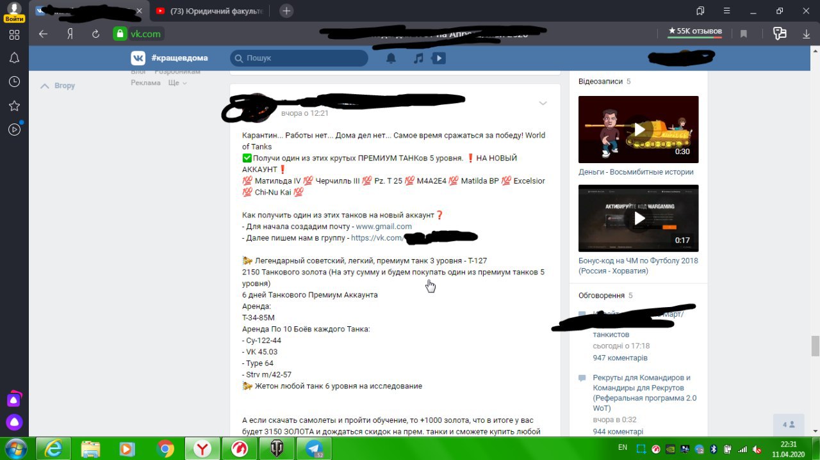Open the https://vk.com/ group link
The image size is (820, 460).
(x=377, y=238)
